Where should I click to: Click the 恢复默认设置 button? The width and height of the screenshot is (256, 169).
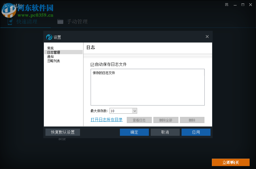[62, 132]
